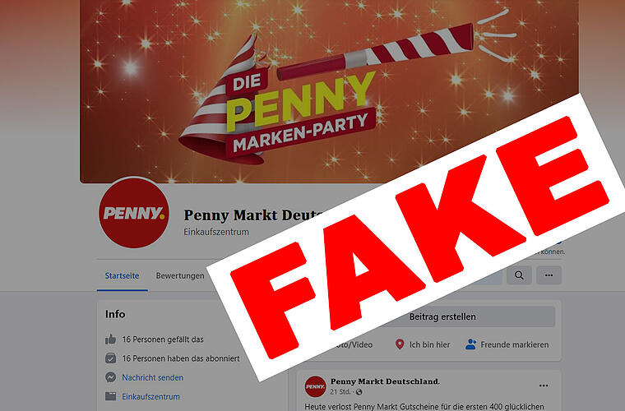Open the Nachricht senden link
The height and width of the screenshot is (411, 625).
coord(153,377)
